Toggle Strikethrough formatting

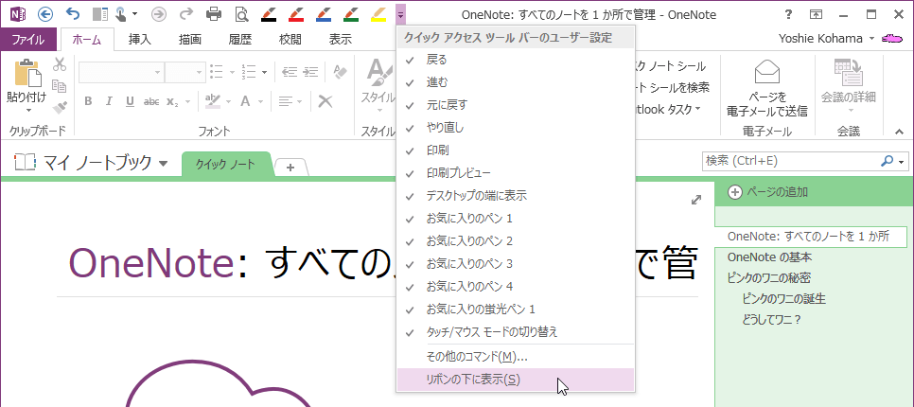[151, 101]
